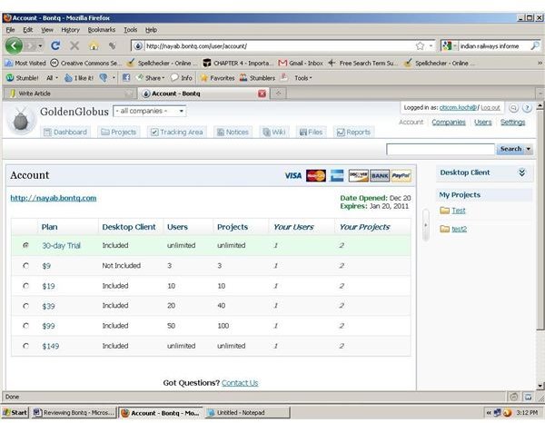Open the Home page icon
545x423 pixels.
pyautogui.click(x=94, y=45)
